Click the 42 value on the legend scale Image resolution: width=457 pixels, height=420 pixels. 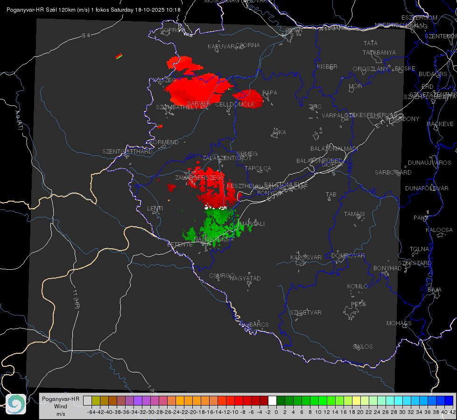[452, 412]
